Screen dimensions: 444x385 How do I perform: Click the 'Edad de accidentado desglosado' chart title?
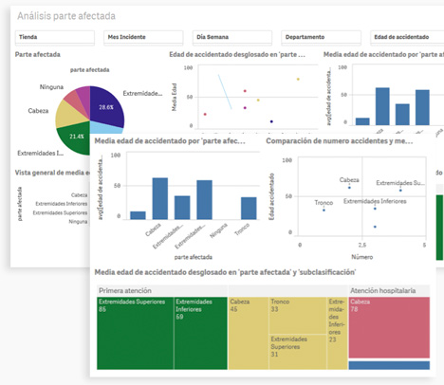[x=237, y=54]
